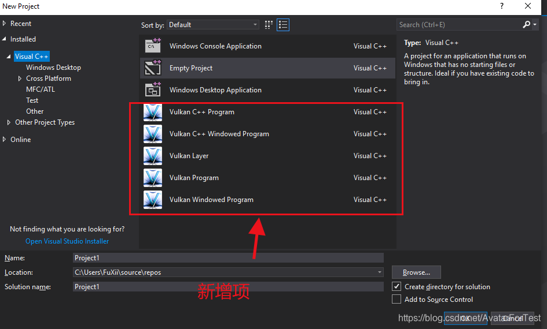Click the help question mark button

(502, 6)
